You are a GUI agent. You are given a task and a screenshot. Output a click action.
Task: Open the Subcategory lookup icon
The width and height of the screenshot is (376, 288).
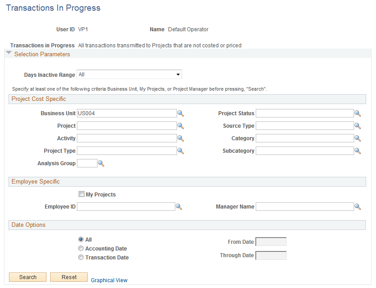358,150
